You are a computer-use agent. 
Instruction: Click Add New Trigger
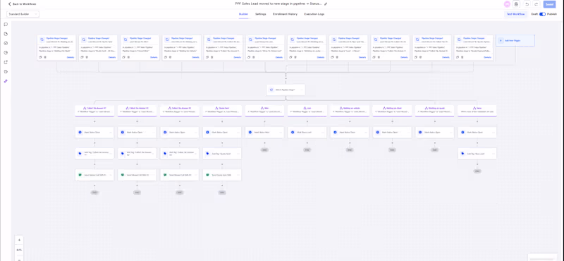click(515, 41)
